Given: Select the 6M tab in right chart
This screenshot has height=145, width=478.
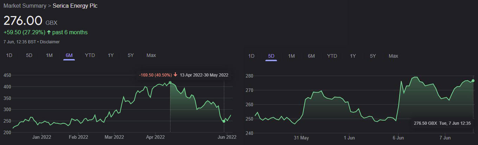Looking at the screenshot, I should coord(311,56).
